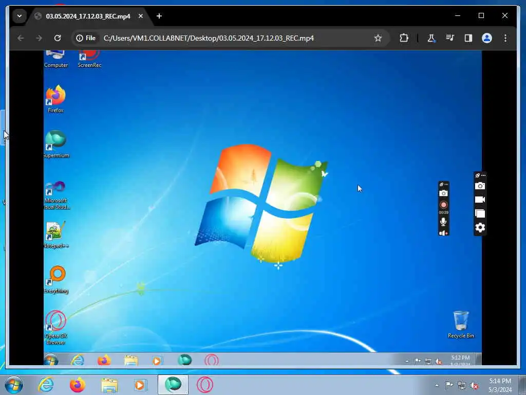The width and height of the screenshot is (526, 395).
Task: Open the three-dot browser menu
Action: coord(505,38)
